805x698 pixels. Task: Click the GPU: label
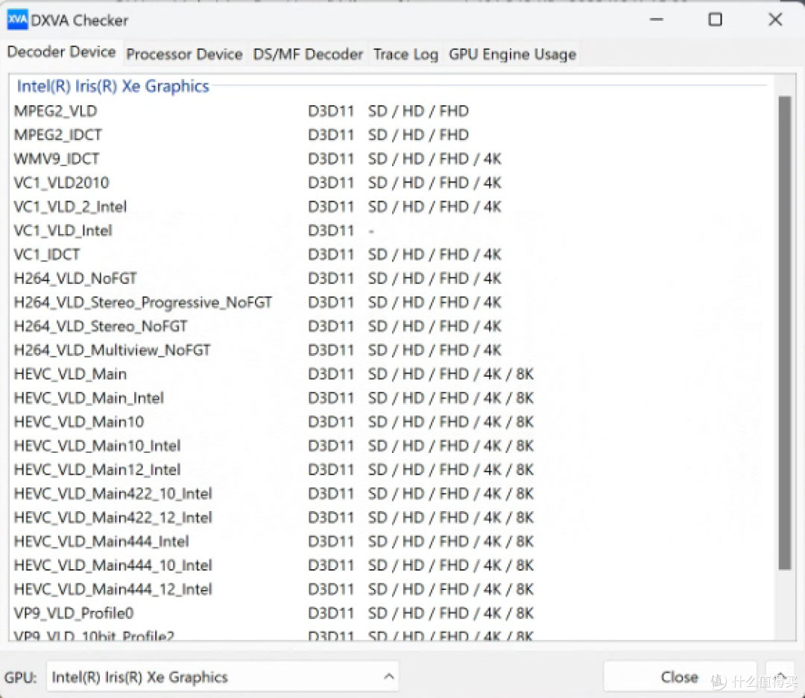coord(21,677)
